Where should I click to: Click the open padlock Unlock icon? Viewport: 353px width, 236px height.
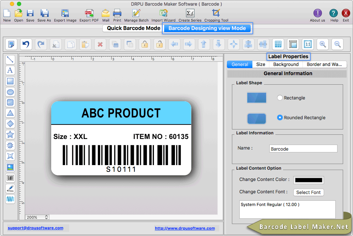[x=160, y=44]
